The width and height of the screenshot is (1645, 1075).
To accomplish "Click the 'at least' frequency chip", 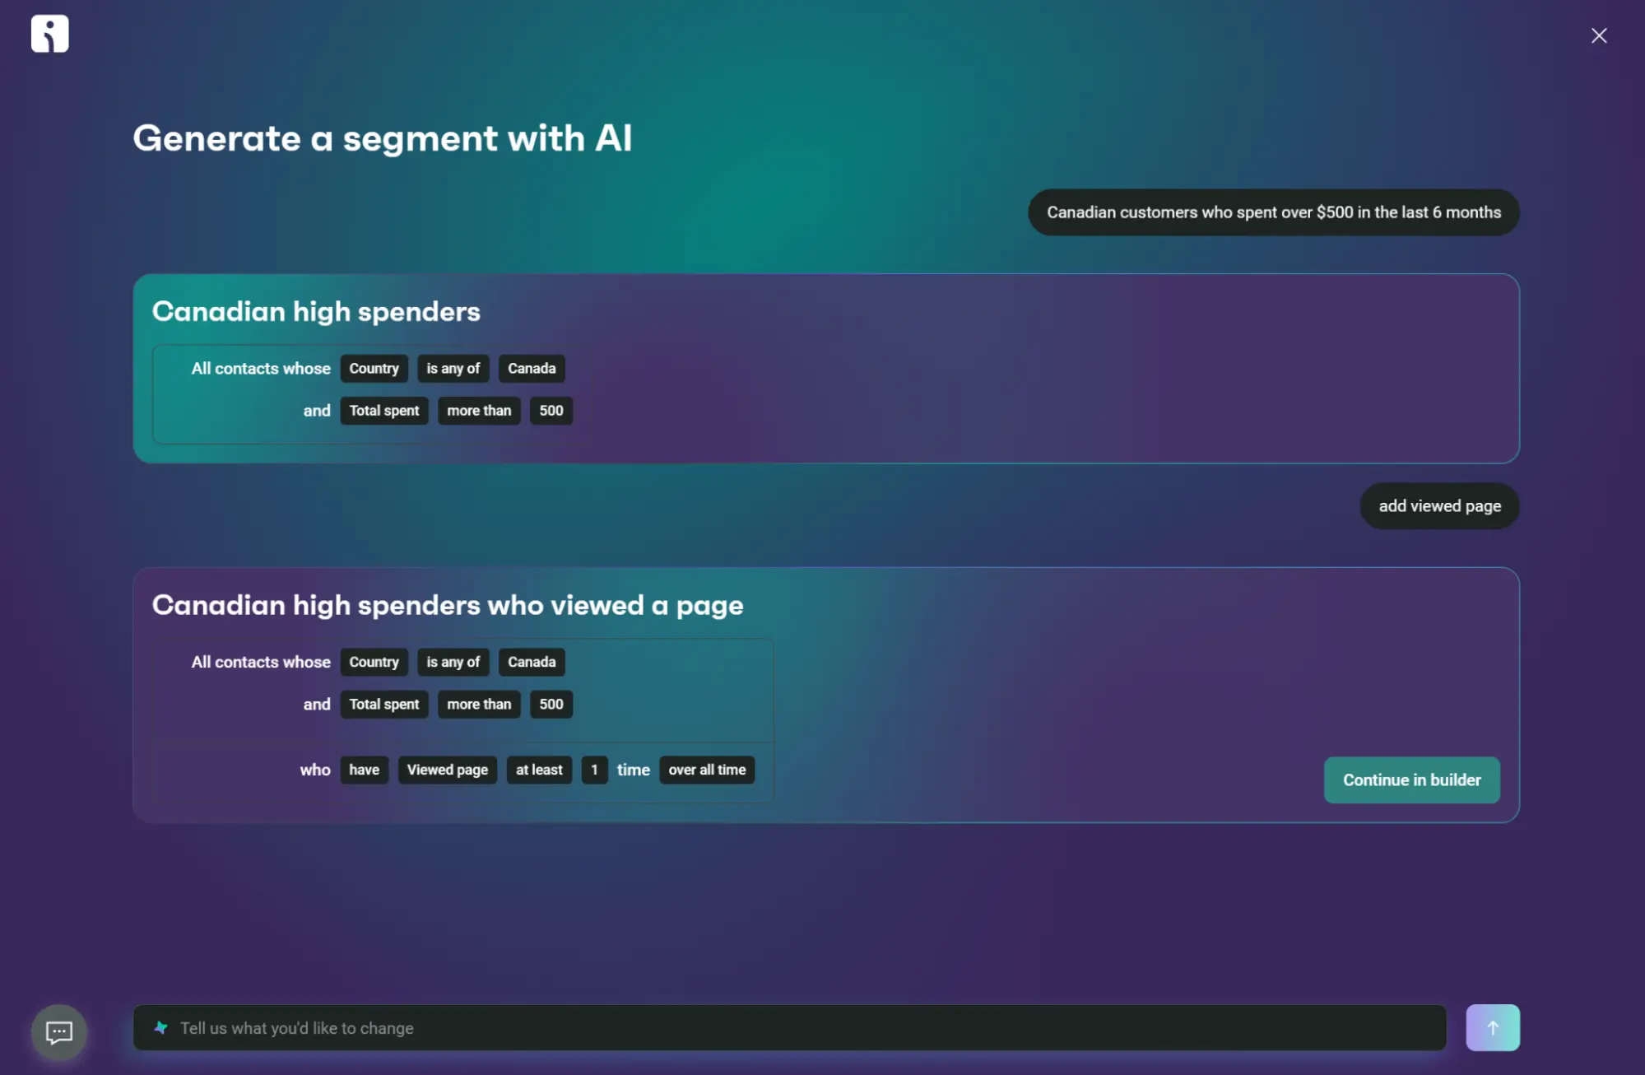I will point(539,770).
